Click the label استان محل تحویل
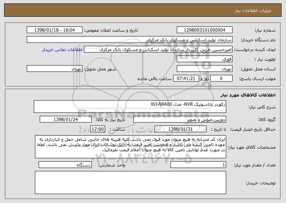 pos(258,69)
